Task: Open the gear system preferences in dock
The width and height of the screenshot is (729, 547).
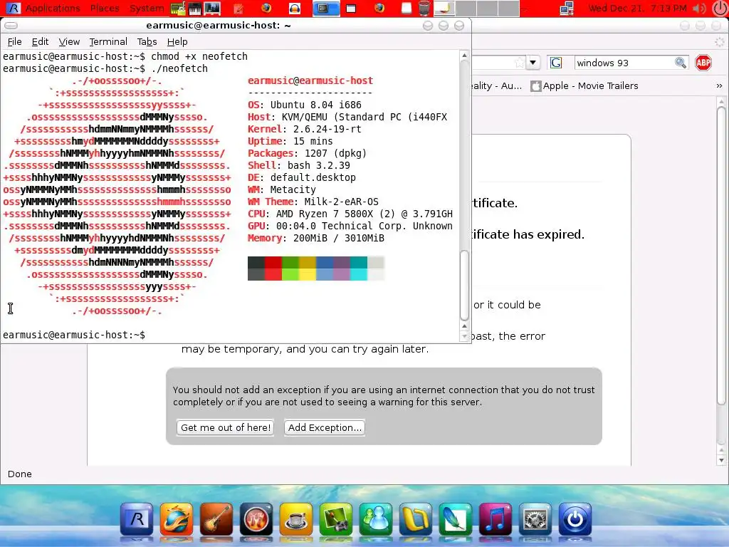Action: (535, 519)
